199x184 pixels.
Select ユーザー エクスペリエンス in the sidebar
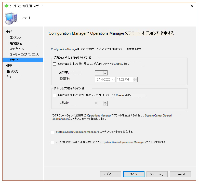tap(24, 54)
